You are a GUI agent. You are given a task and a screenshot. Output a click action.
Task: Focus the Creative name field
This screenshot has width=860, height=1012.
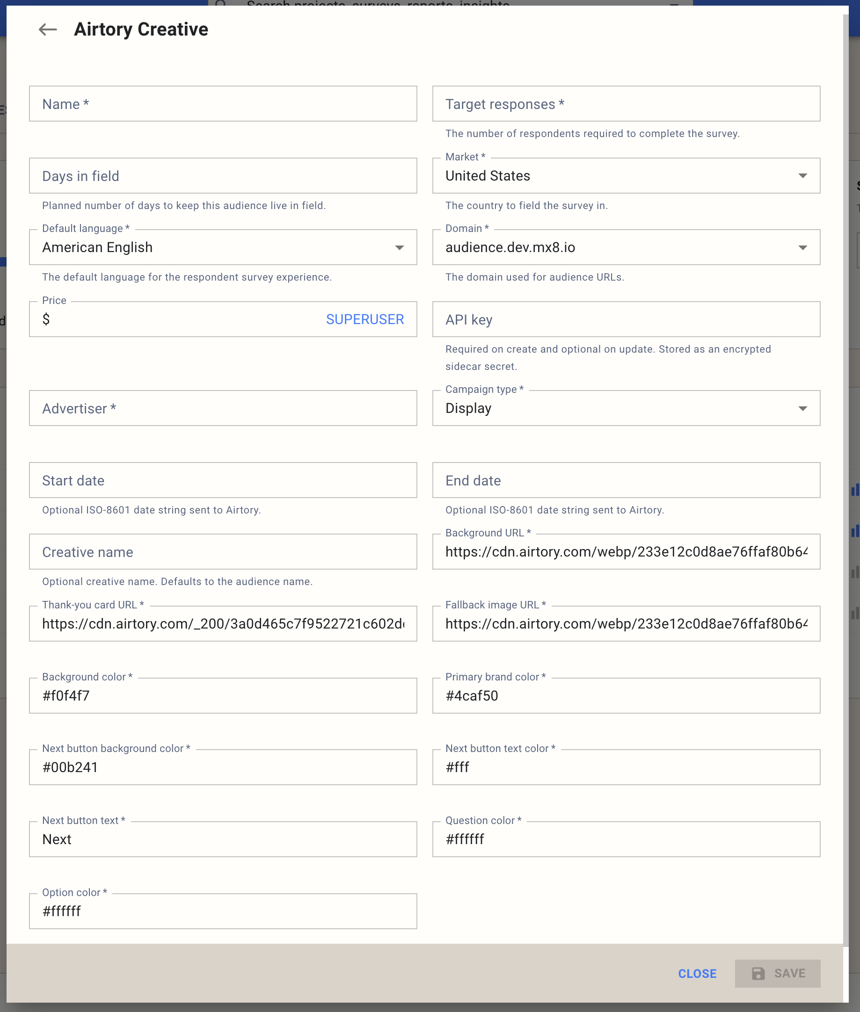point(223,551)
